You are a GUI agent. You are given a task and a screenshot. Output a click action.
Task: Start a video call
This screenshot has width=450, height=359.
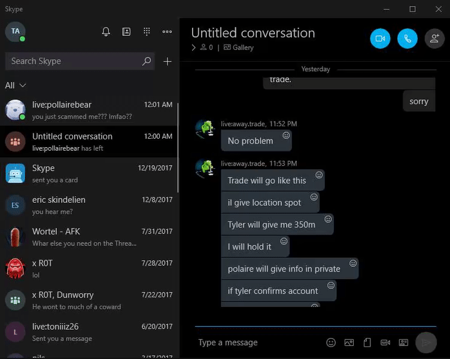click(x=380, y=38)
